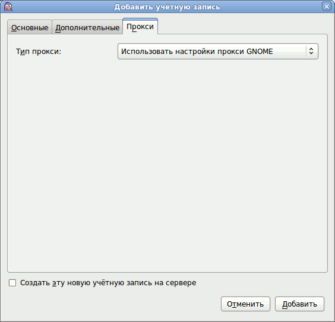Click the up-down arrows of proxy dropdown
Viewport: 335px width, 322px height.
[x=311, y=51]
